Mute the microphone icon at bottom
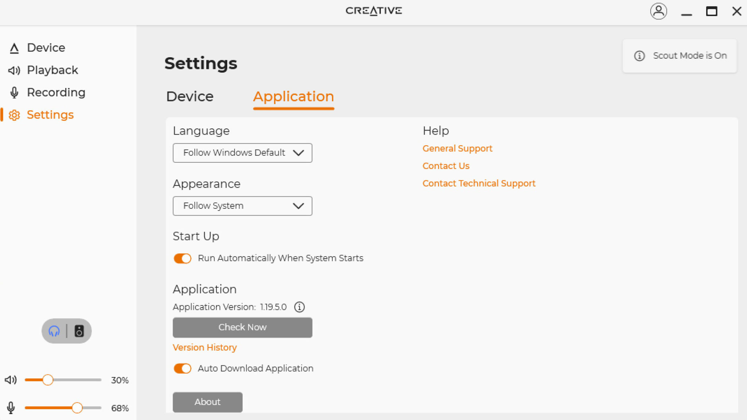 pos(11,408)
